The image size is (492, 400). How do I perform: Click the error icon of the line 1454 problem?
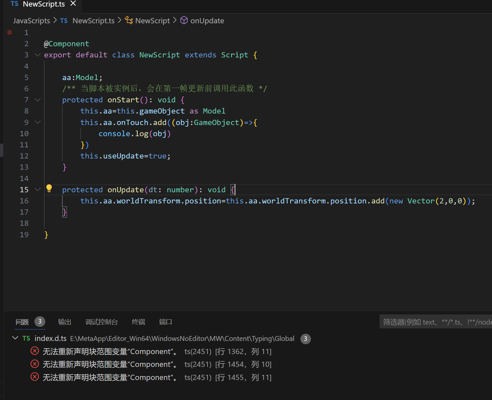pyautogui.click(x=35, y=364)
